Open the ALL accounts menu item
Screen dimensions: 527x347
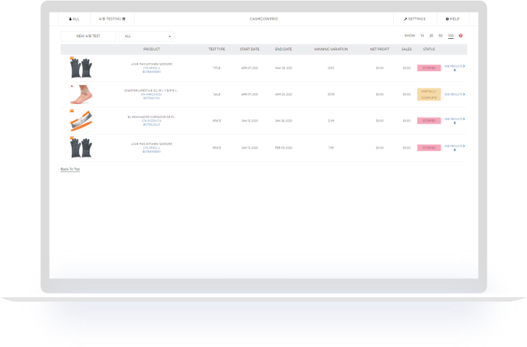(x=74, y=19)
